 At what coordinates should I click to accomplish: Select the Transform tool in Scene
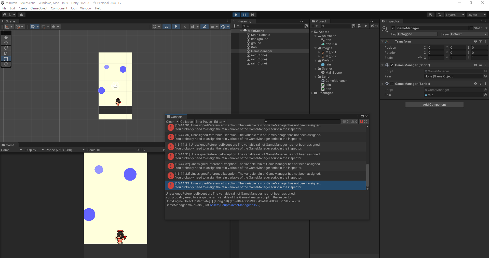click(6, 64)
